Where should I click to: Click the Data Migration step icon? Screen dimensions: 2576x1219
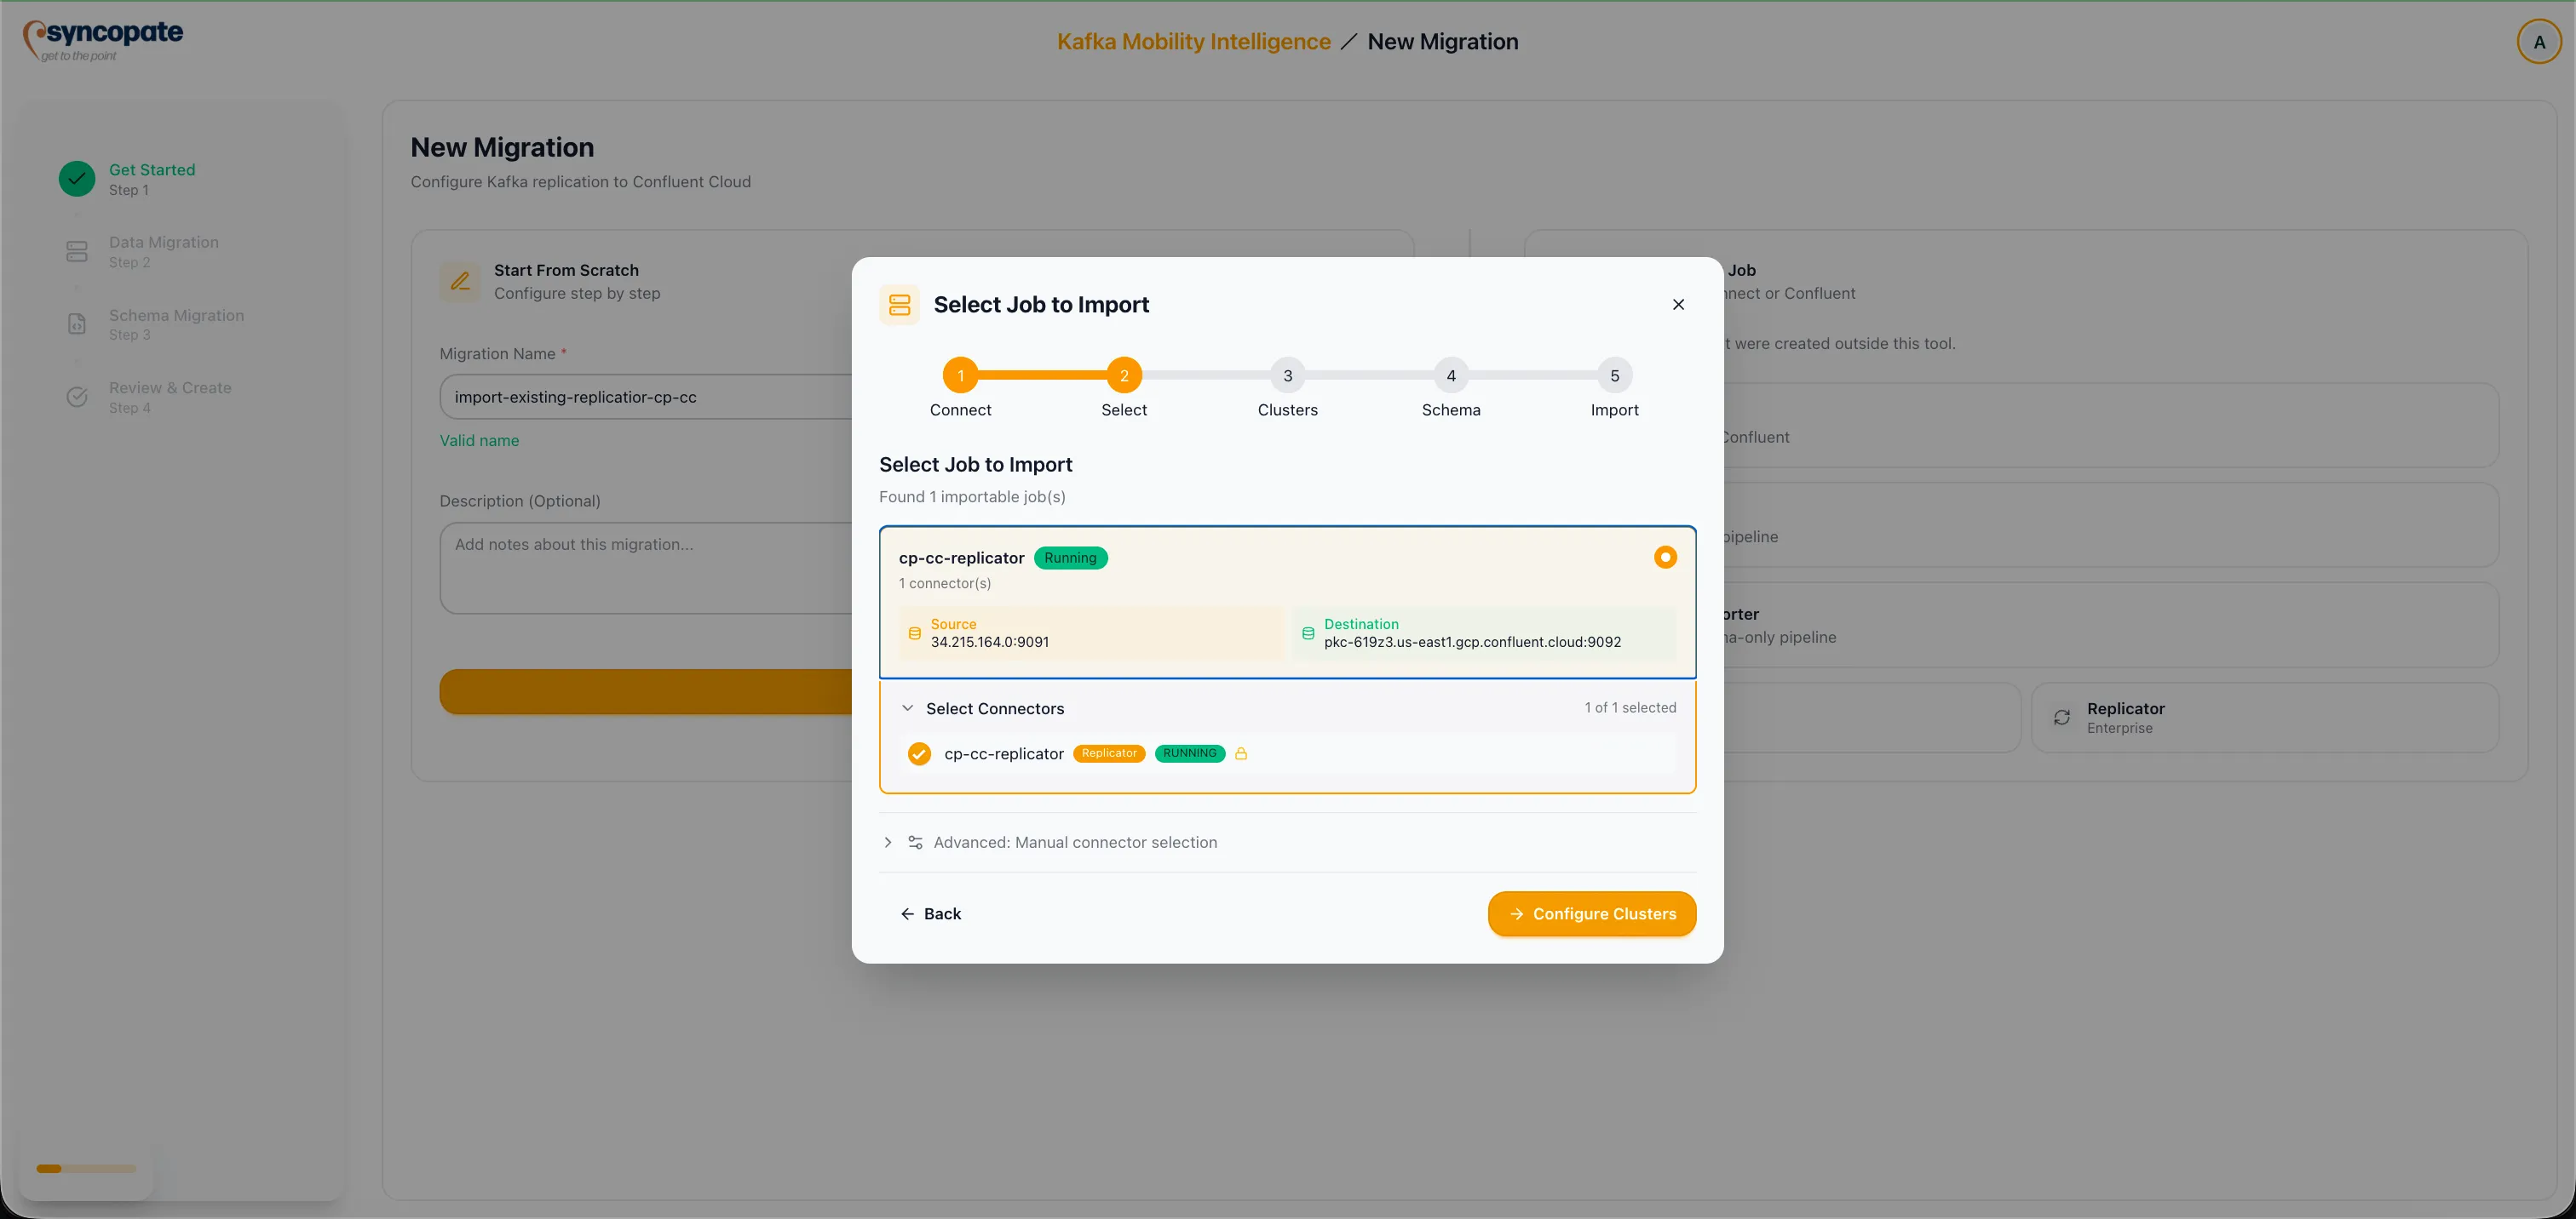[77, 251]
